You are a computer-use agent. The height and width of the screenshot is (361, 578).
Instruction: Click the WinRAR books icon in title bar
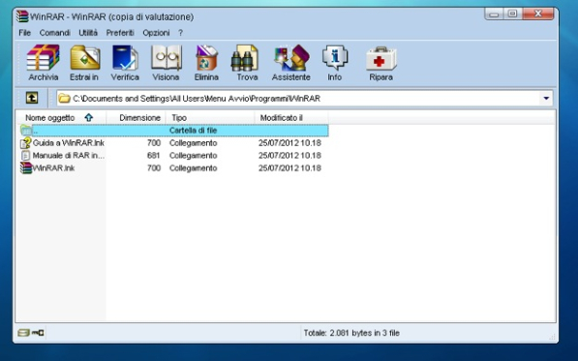tap(22, 16)
